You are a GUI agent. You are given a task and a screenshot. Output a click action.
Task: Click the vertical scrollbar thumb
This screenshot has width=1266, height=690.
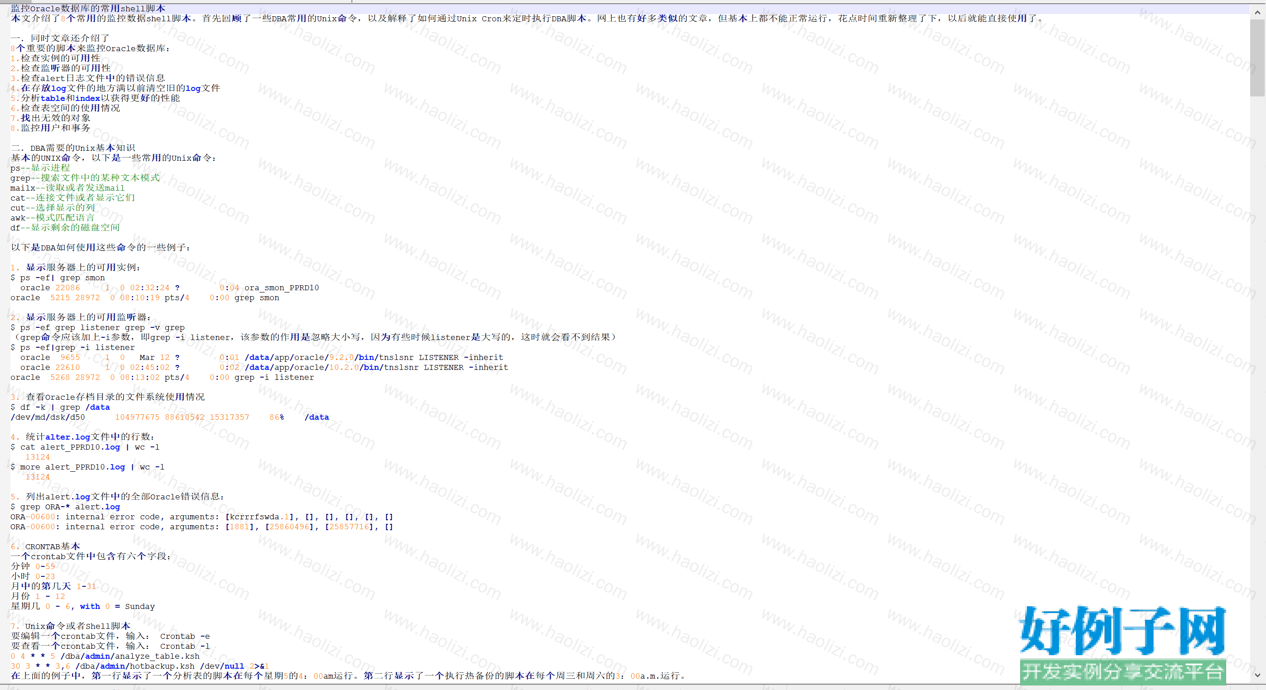coord(1257,57)
